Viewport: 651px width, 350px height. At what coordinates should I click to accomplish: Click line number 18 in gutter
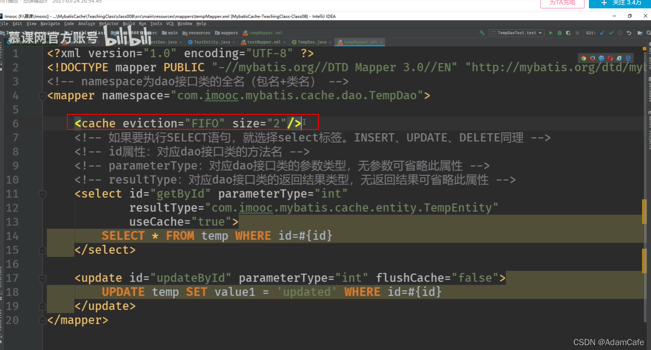(x=12, y=292)
